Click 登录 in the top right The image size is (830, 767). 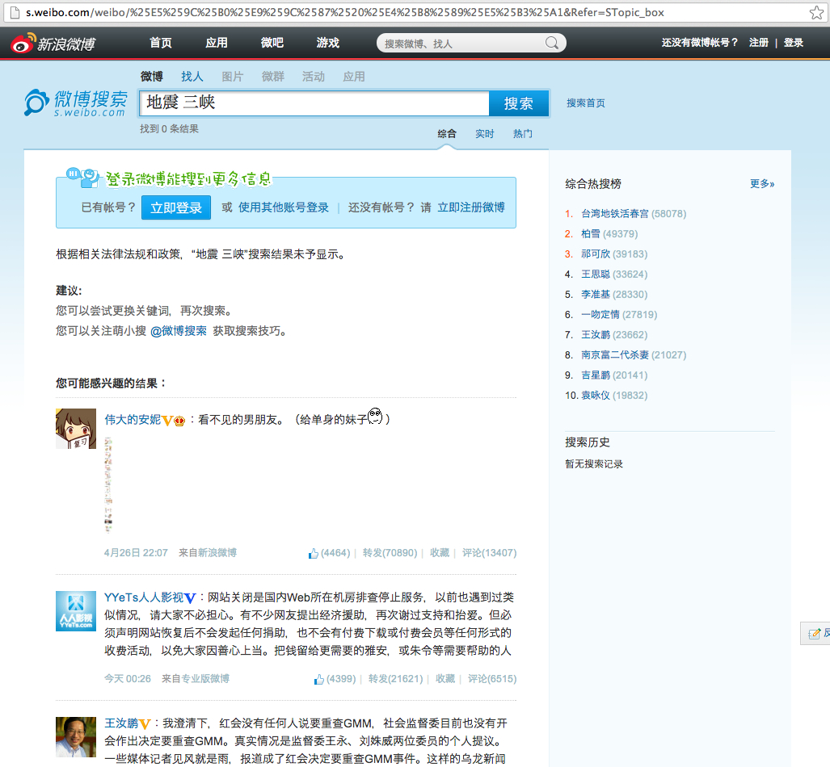pyautogui.click(x=794, y=43)
